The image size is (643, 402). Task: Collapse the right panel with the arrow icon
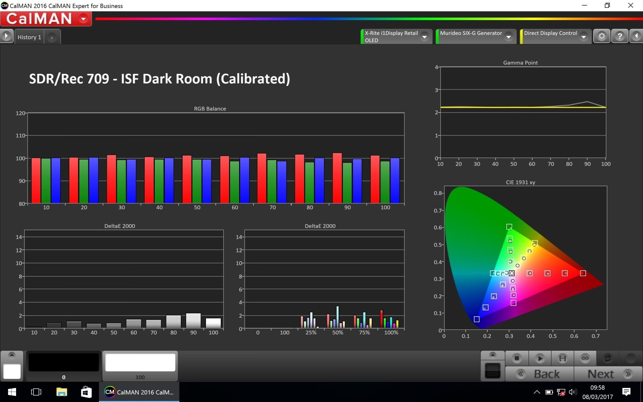pyautogui.click(x=636, y=36)
